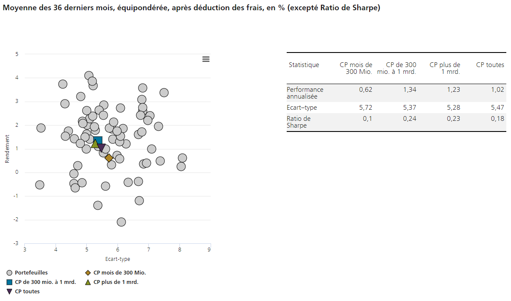Click the purple inverted triangle marker in chart

coord(101,147)
